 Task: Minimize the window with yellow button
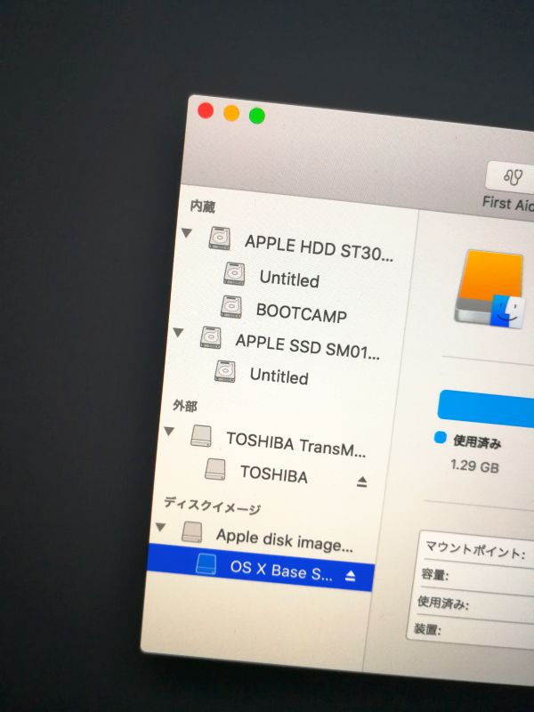point(231,113)
